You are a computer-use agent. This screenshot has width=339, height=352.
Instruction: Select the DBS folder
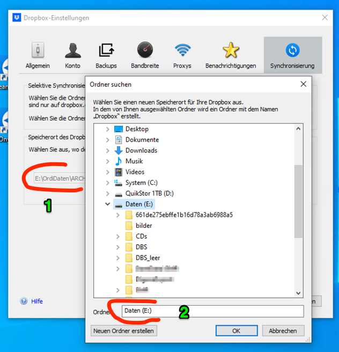tap(136, 247)
